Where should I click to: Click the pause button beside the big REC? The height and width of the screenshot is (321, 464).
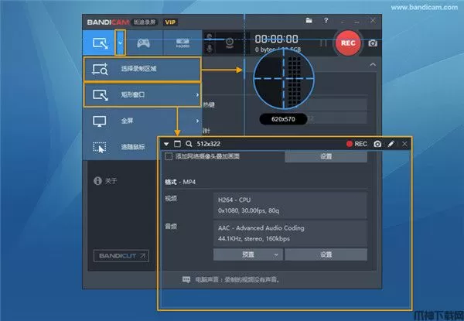click(x=323, y=43)
